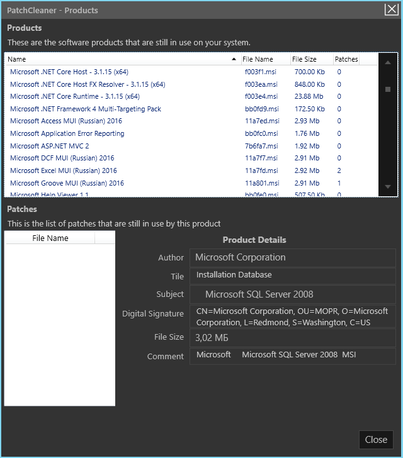
Task: Click file name f003f1.msi
Action: pos(260,72)
